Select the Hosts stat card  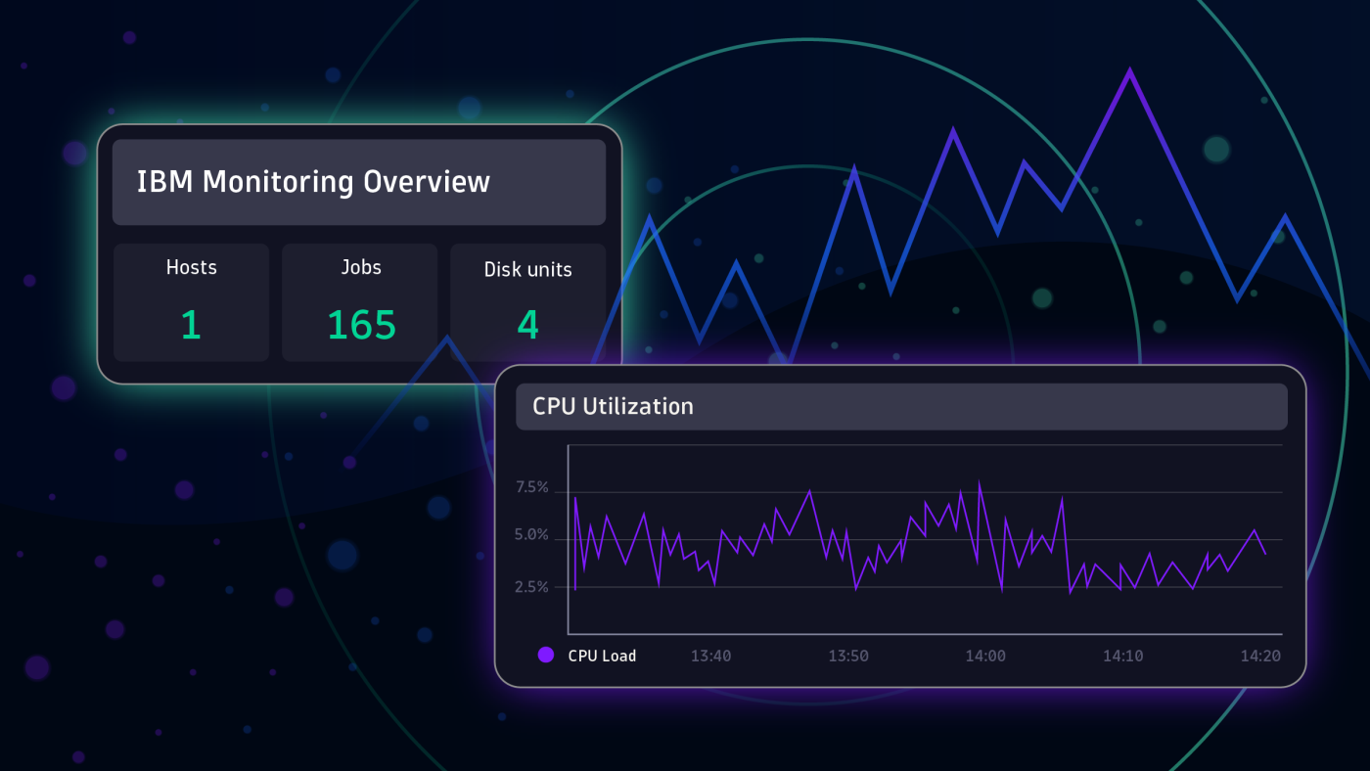(x=191, y=301)
